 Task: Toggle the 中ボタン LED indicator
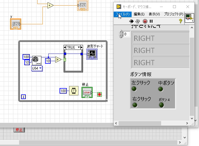click(161, 89)
